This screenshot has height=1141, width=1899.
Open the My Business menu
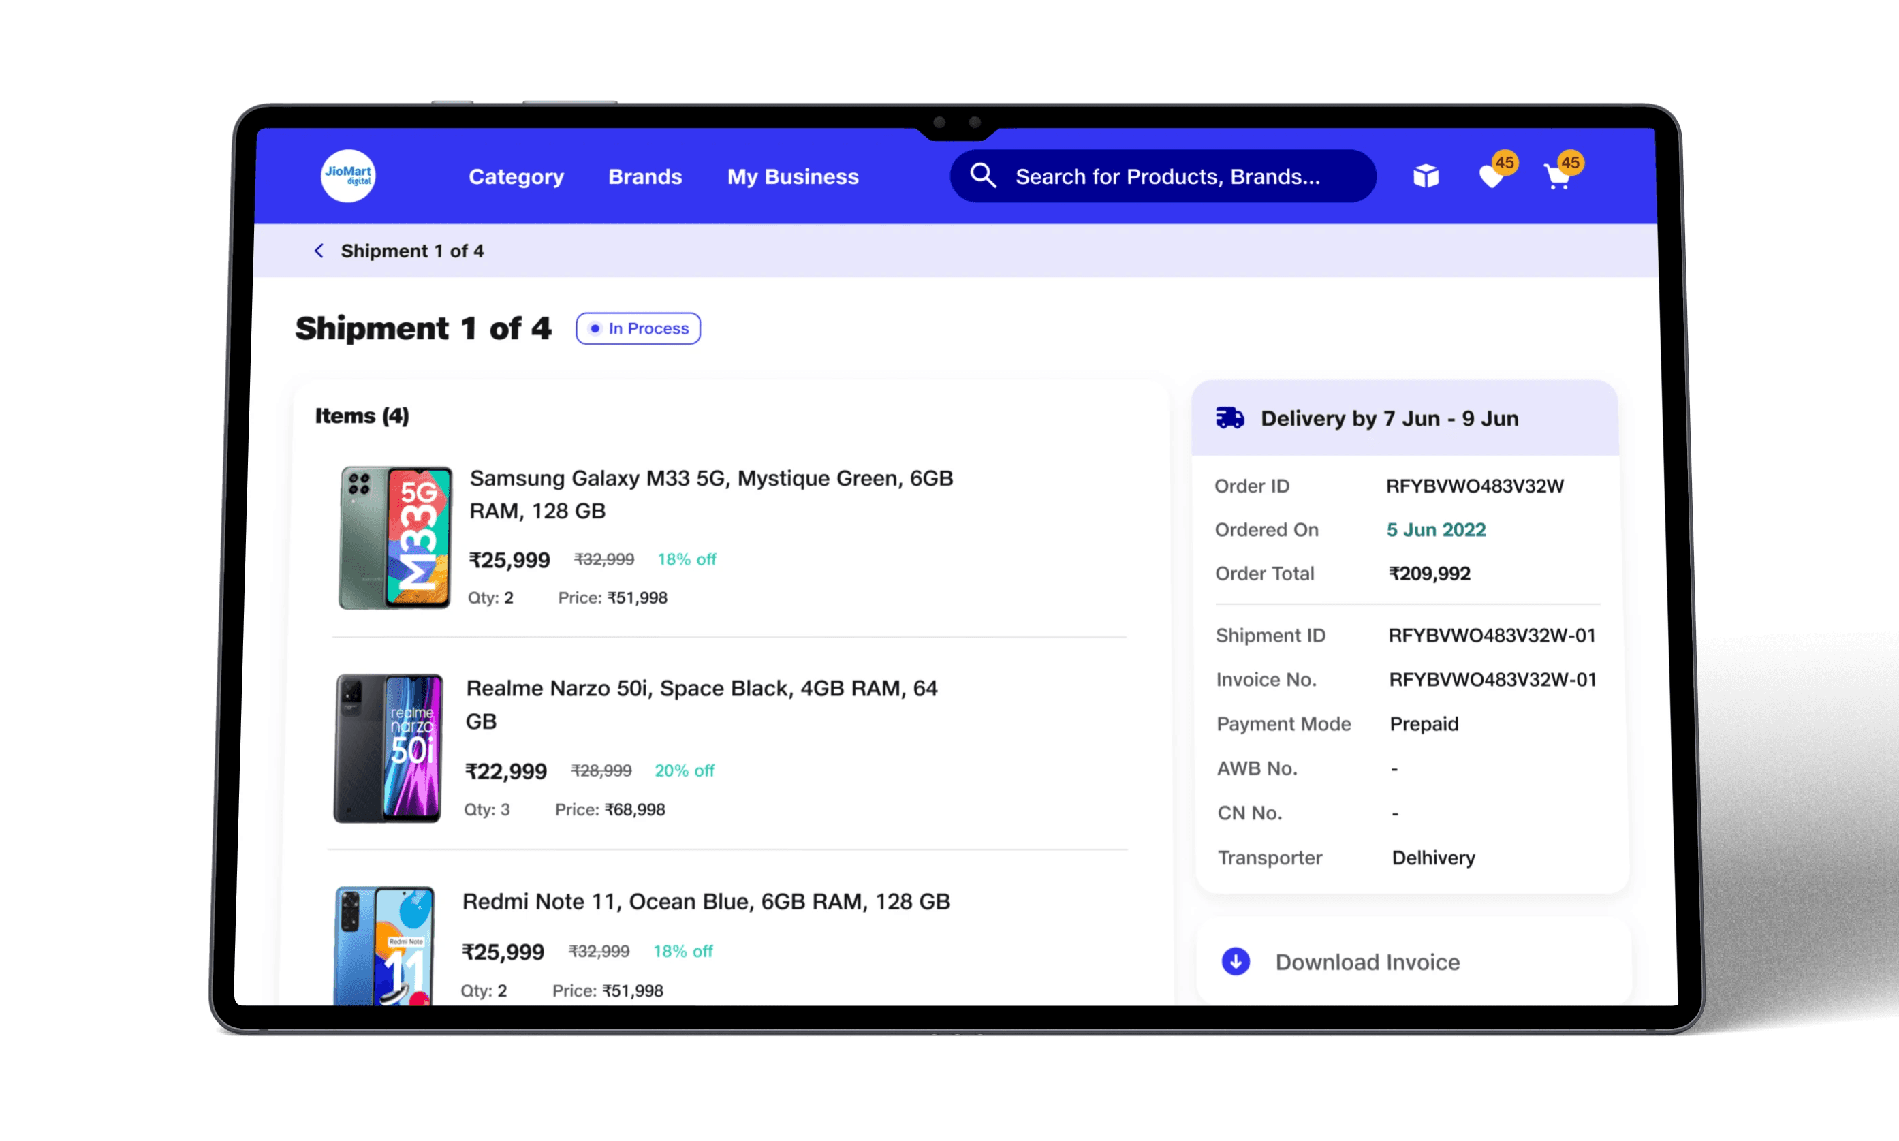(793, 177)
